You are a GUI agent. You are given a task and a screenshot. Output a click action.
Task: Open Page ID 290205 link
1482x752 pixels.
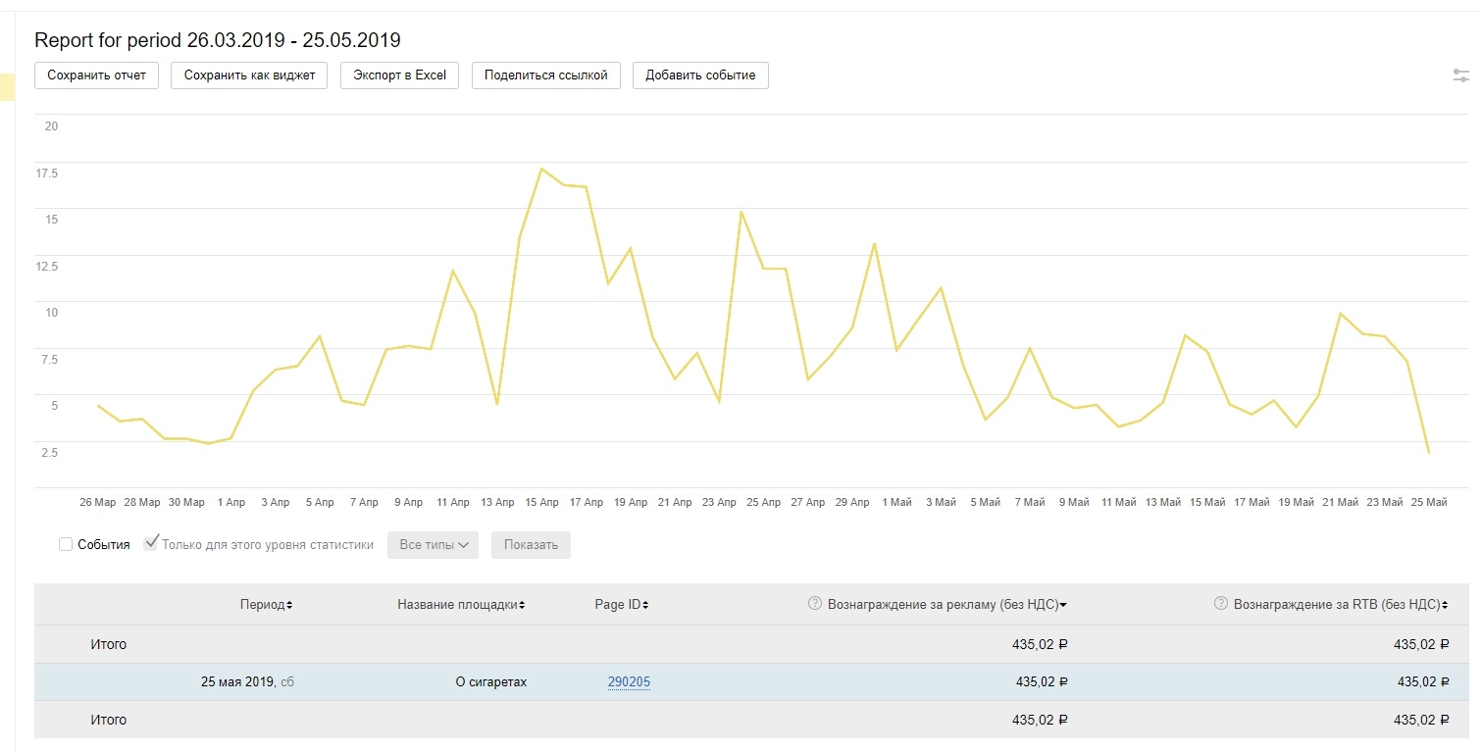click(x=629, y=682)
